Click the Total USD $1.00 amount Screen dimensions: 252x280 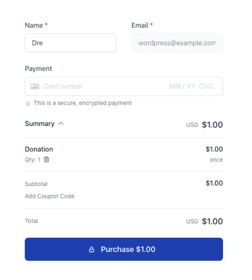coord(204,221)
